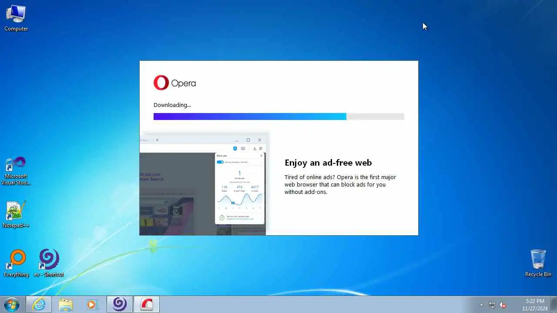The width and height of the screenshot is (557, 313).
Task: Select the Microsoft Visual Studio shortcut
Action: click(x=16, y=171)
